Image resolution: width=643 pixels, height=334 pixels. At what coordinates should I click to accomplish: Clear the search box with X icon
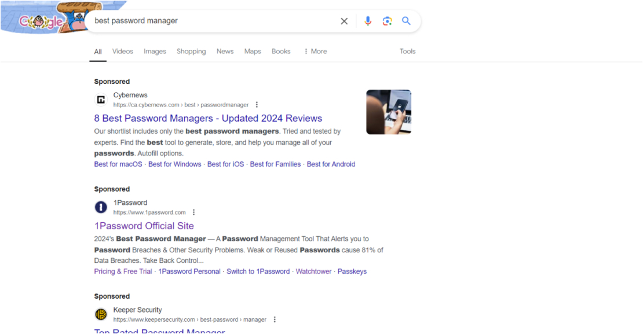(344, 21)
